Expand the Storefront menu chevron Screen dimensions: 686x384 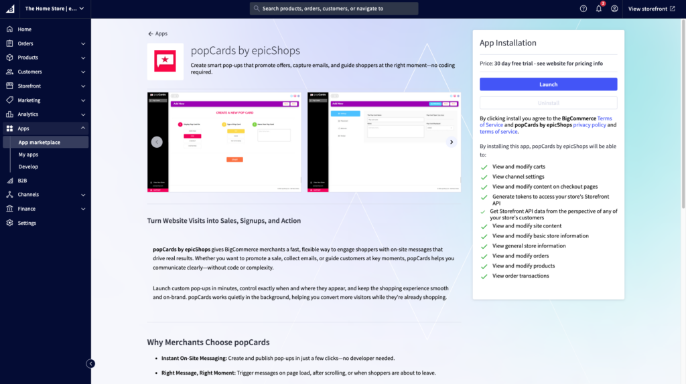pyautogui.click(x=83, y=86)
